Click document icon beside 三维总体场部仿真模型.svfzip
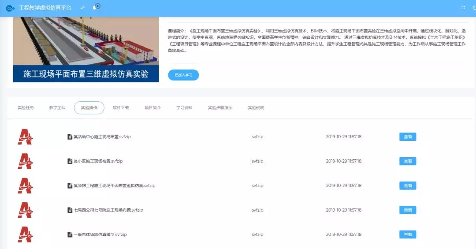Image resolution: width=476 pixels, height=249 pixels. [x=70, y=234]
